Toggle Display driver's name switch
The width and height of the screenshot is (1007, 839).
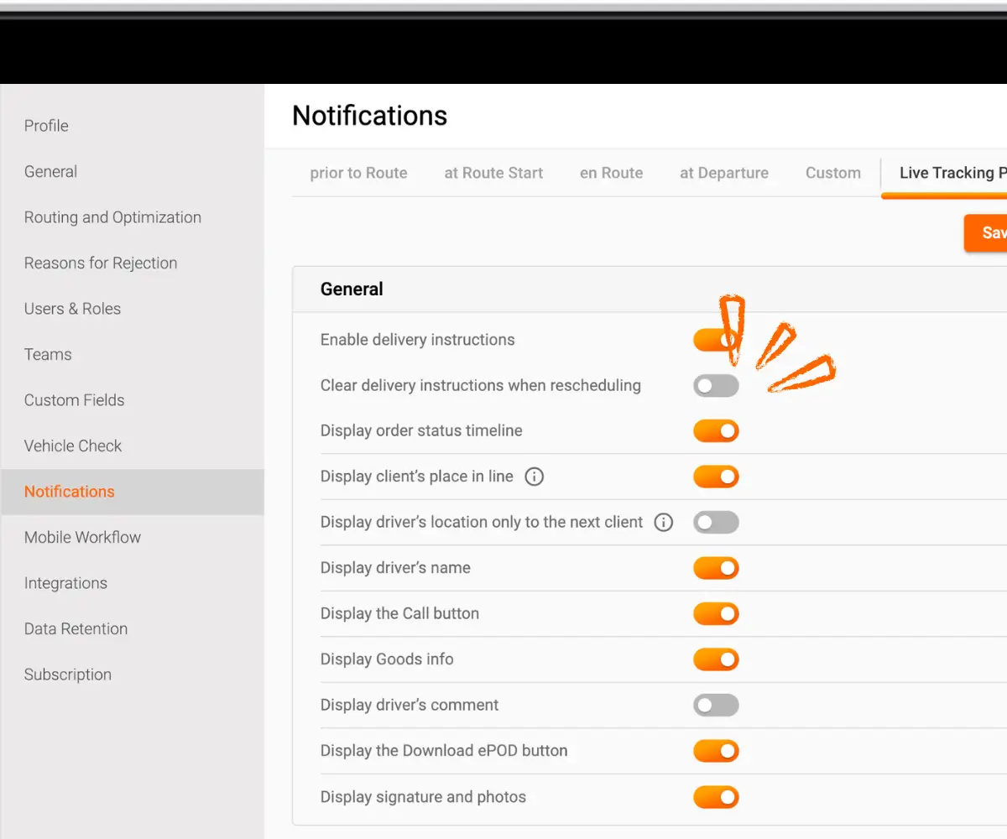coord(716,568)
